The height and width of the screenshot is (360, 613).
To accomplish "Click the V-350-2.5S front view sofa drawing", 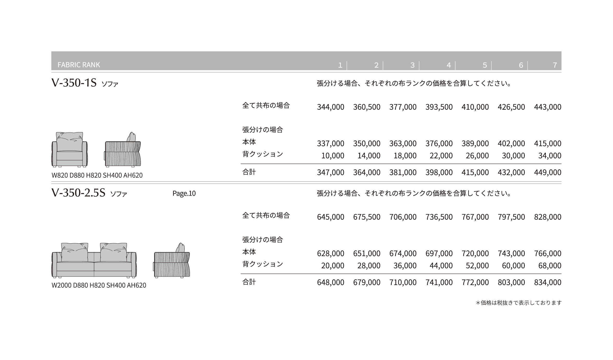I will tap(94, 260).
